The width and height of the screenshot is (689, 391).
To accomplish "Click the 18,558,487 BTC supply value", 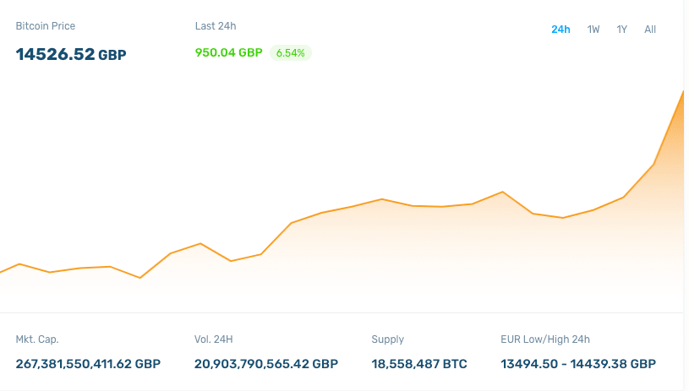I will (x=419, y=364).
